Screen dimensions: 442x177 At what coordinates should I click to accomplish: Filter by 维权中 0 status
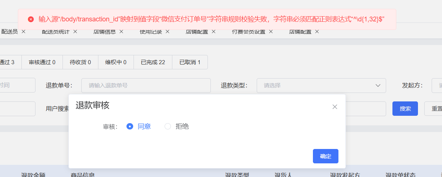pyautogui.click(x=116, y=62)
